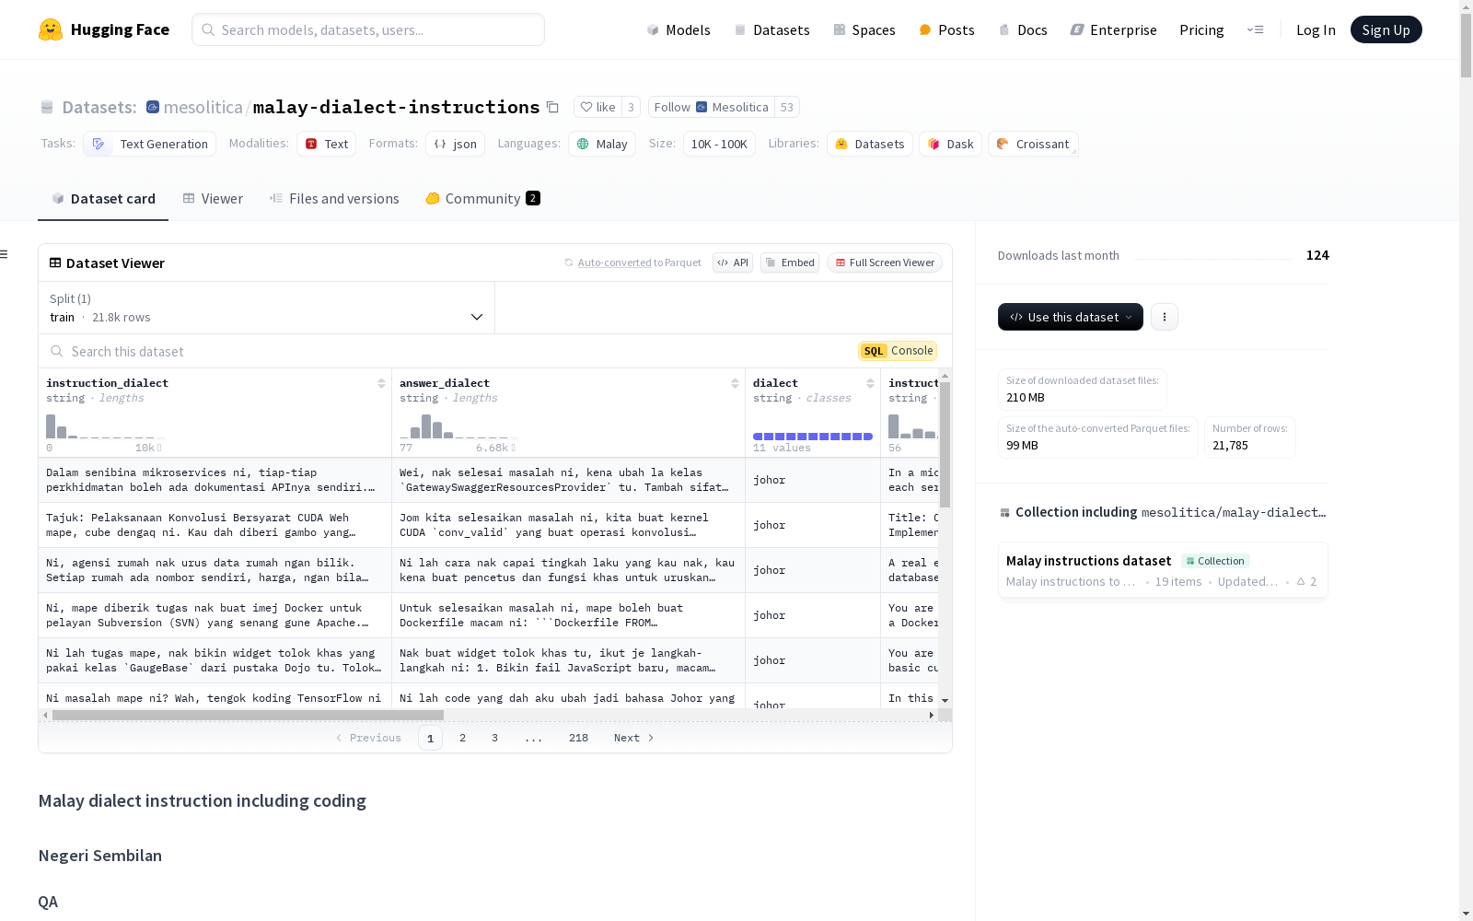Filter by Malay language tag

click(x=602, y=144)
